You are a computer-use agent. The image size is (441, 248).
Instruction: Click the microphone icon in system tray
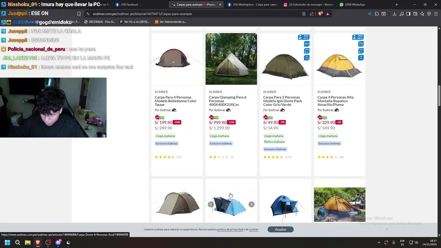[393, 242]
